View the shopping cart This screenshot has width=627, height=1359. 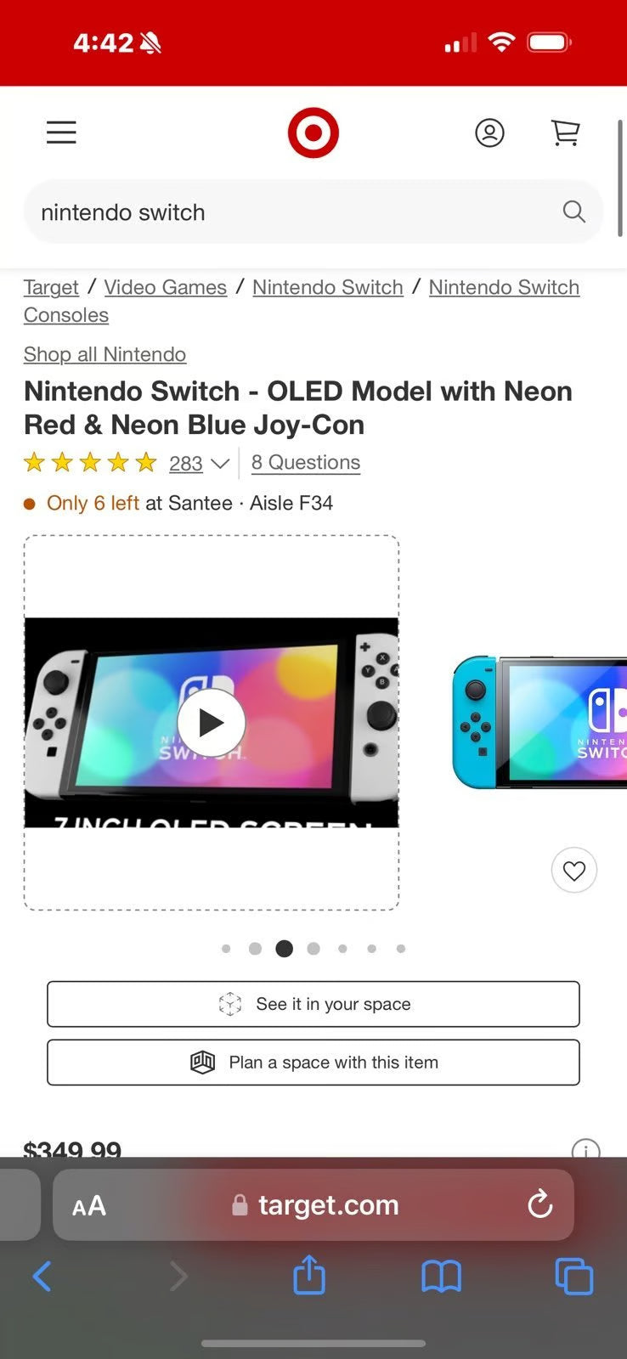(x=565, y=133)
